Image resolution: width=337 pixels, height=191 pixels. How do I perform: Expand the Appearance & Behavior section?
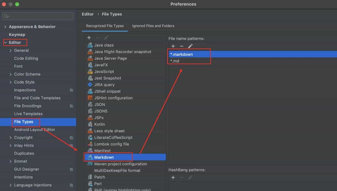[x=6, y=27]
